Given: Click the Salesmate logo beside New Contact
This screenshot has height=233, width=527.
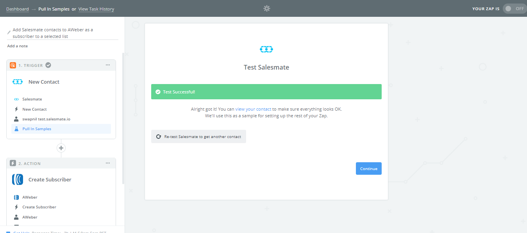Looking at the screenshot, I should pyautogui.click(x=18, y=82).
